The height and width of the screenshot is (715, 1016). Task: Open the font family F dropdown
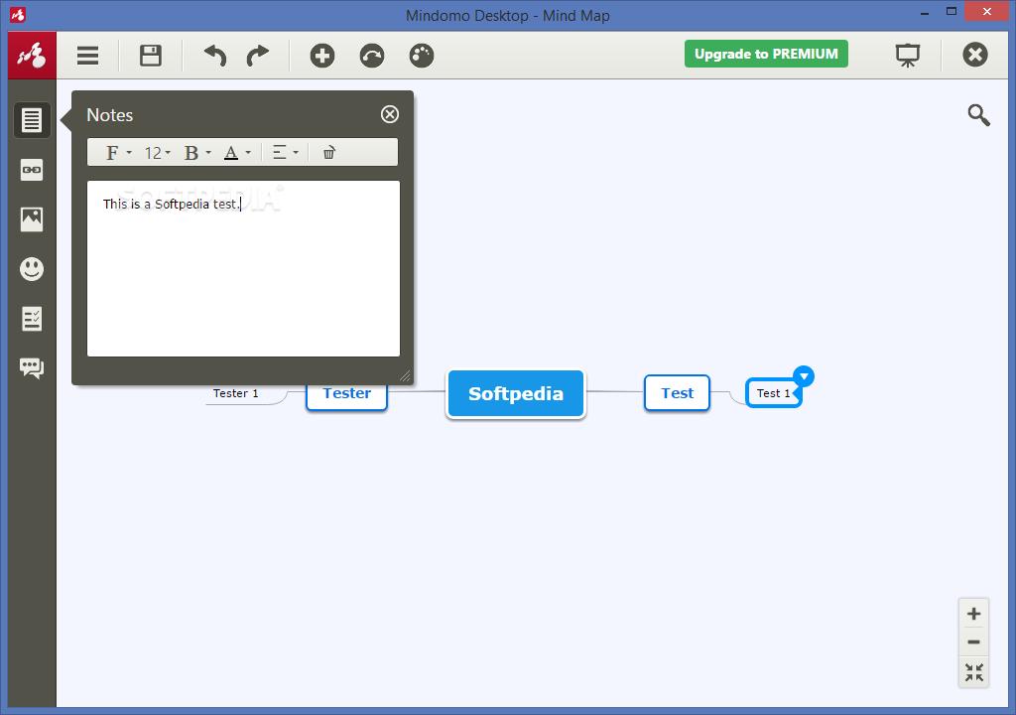(x=119, y=153)
